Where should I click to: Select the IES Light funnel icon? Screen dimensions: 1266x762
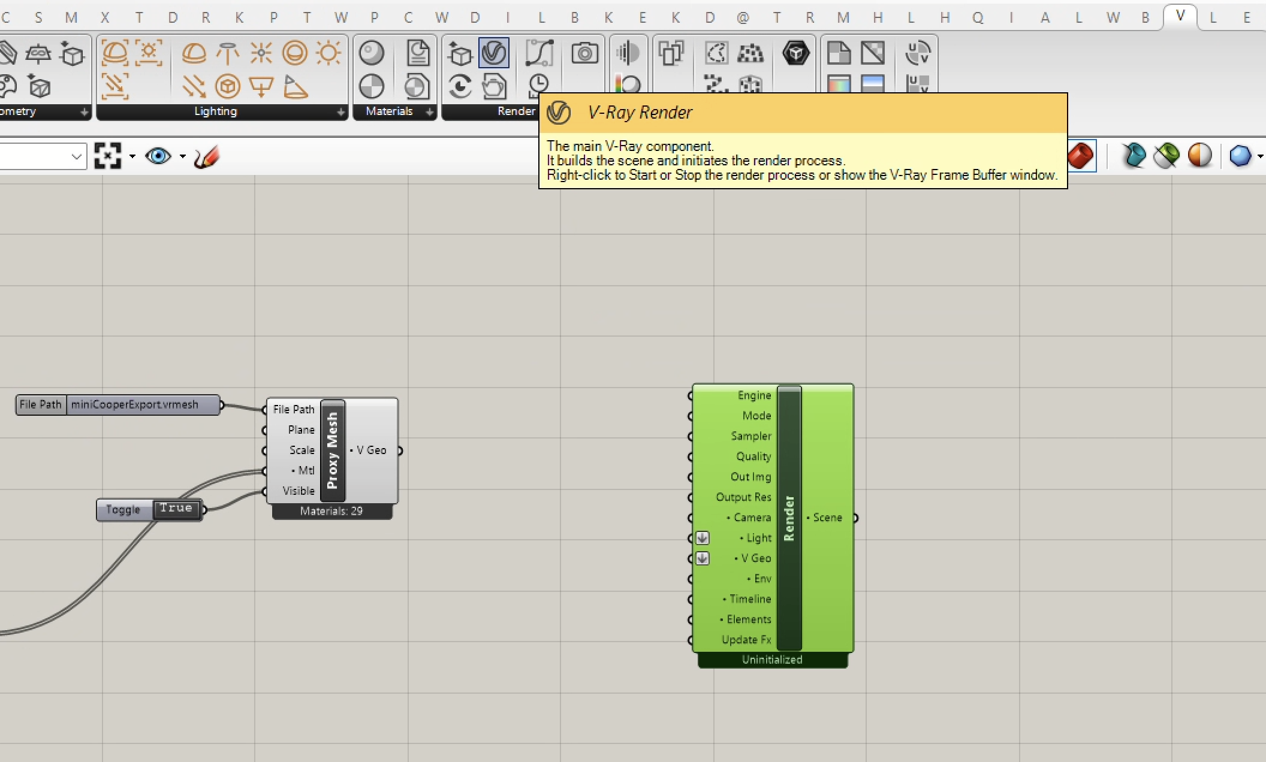tap(261, 86)
